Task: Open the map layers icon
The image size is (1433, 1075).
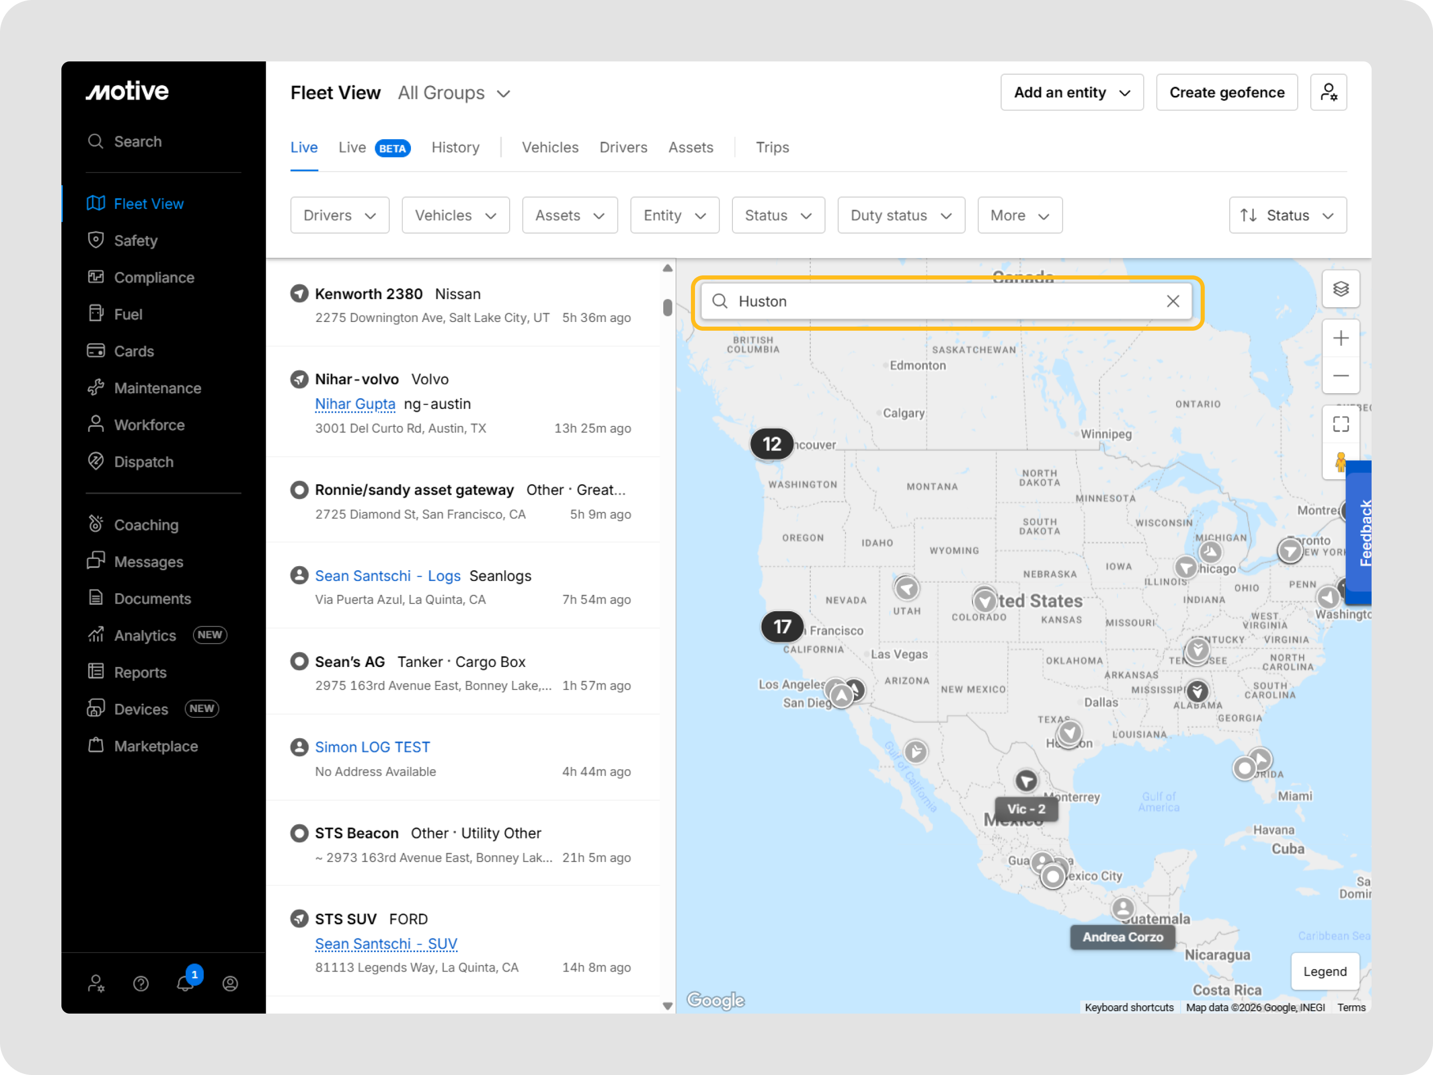Action: [x=1340, y=289]
